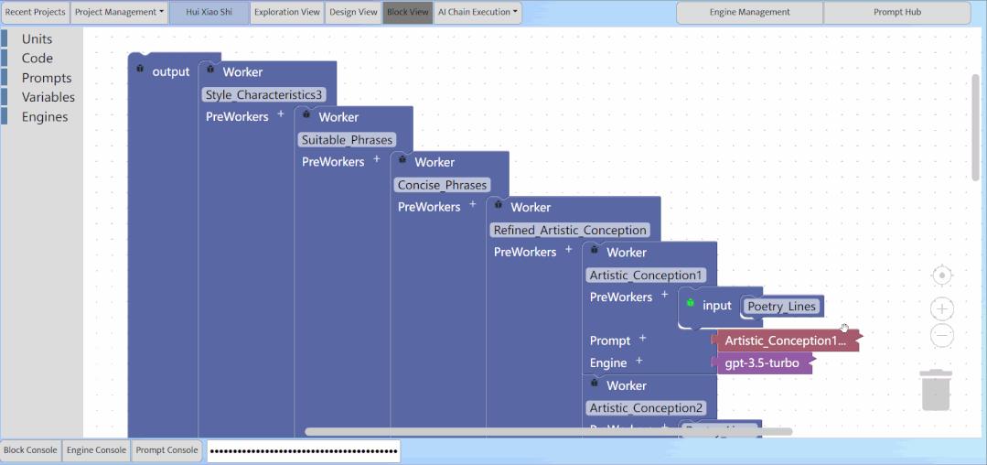
Task: Open the AI Chain Execution dropdown
Action: coord(477,13)
